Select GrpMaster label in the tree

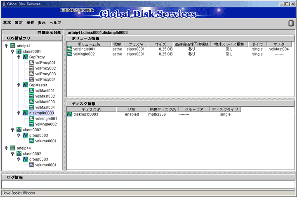pos(38,85)
